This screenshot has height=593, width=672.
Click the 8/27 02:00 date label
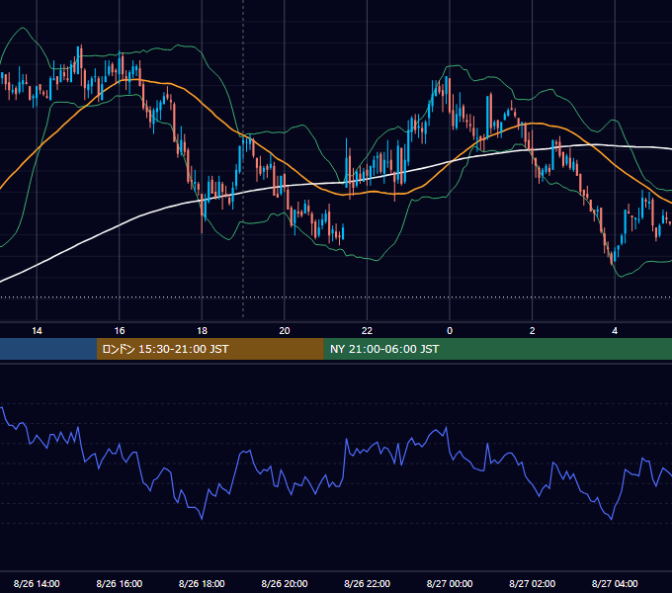click(533, 583)
